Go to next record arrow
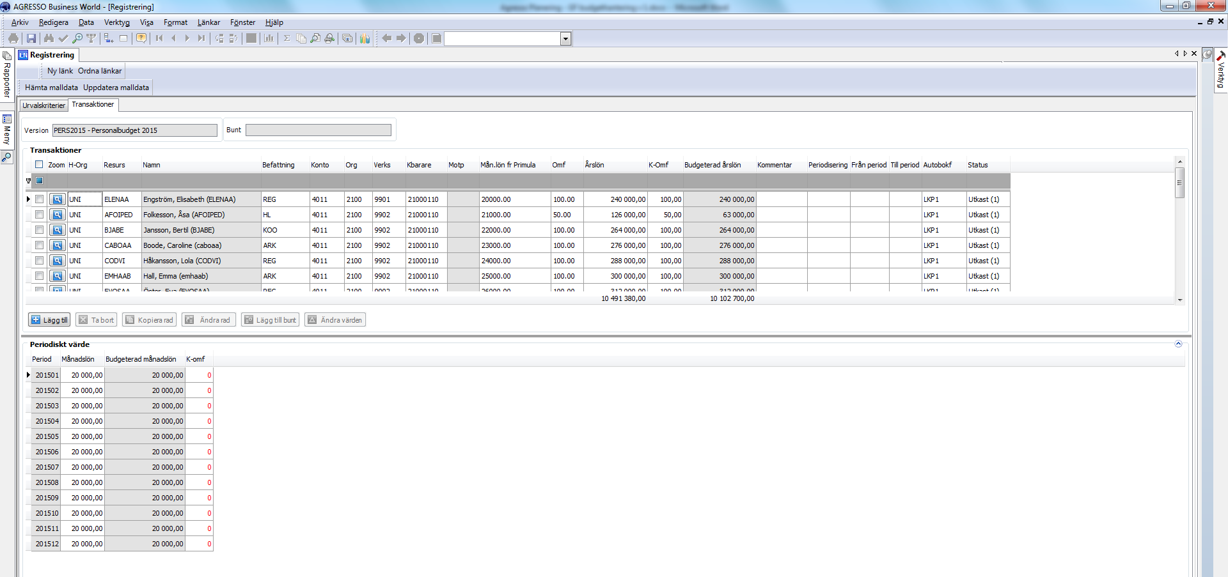Viewport: 1228px width, 577px height. pos(187,38)
